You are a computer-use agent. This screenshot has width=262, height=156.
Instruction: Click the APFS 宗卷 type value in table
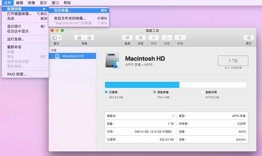pyautogui.click(x=239, y=116)
